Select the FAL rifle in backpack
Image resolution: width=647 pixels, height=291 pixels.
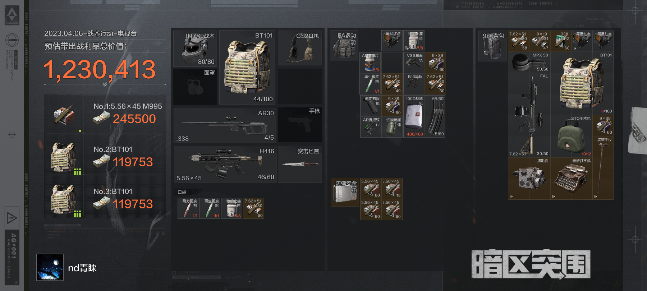pos(529,115)
